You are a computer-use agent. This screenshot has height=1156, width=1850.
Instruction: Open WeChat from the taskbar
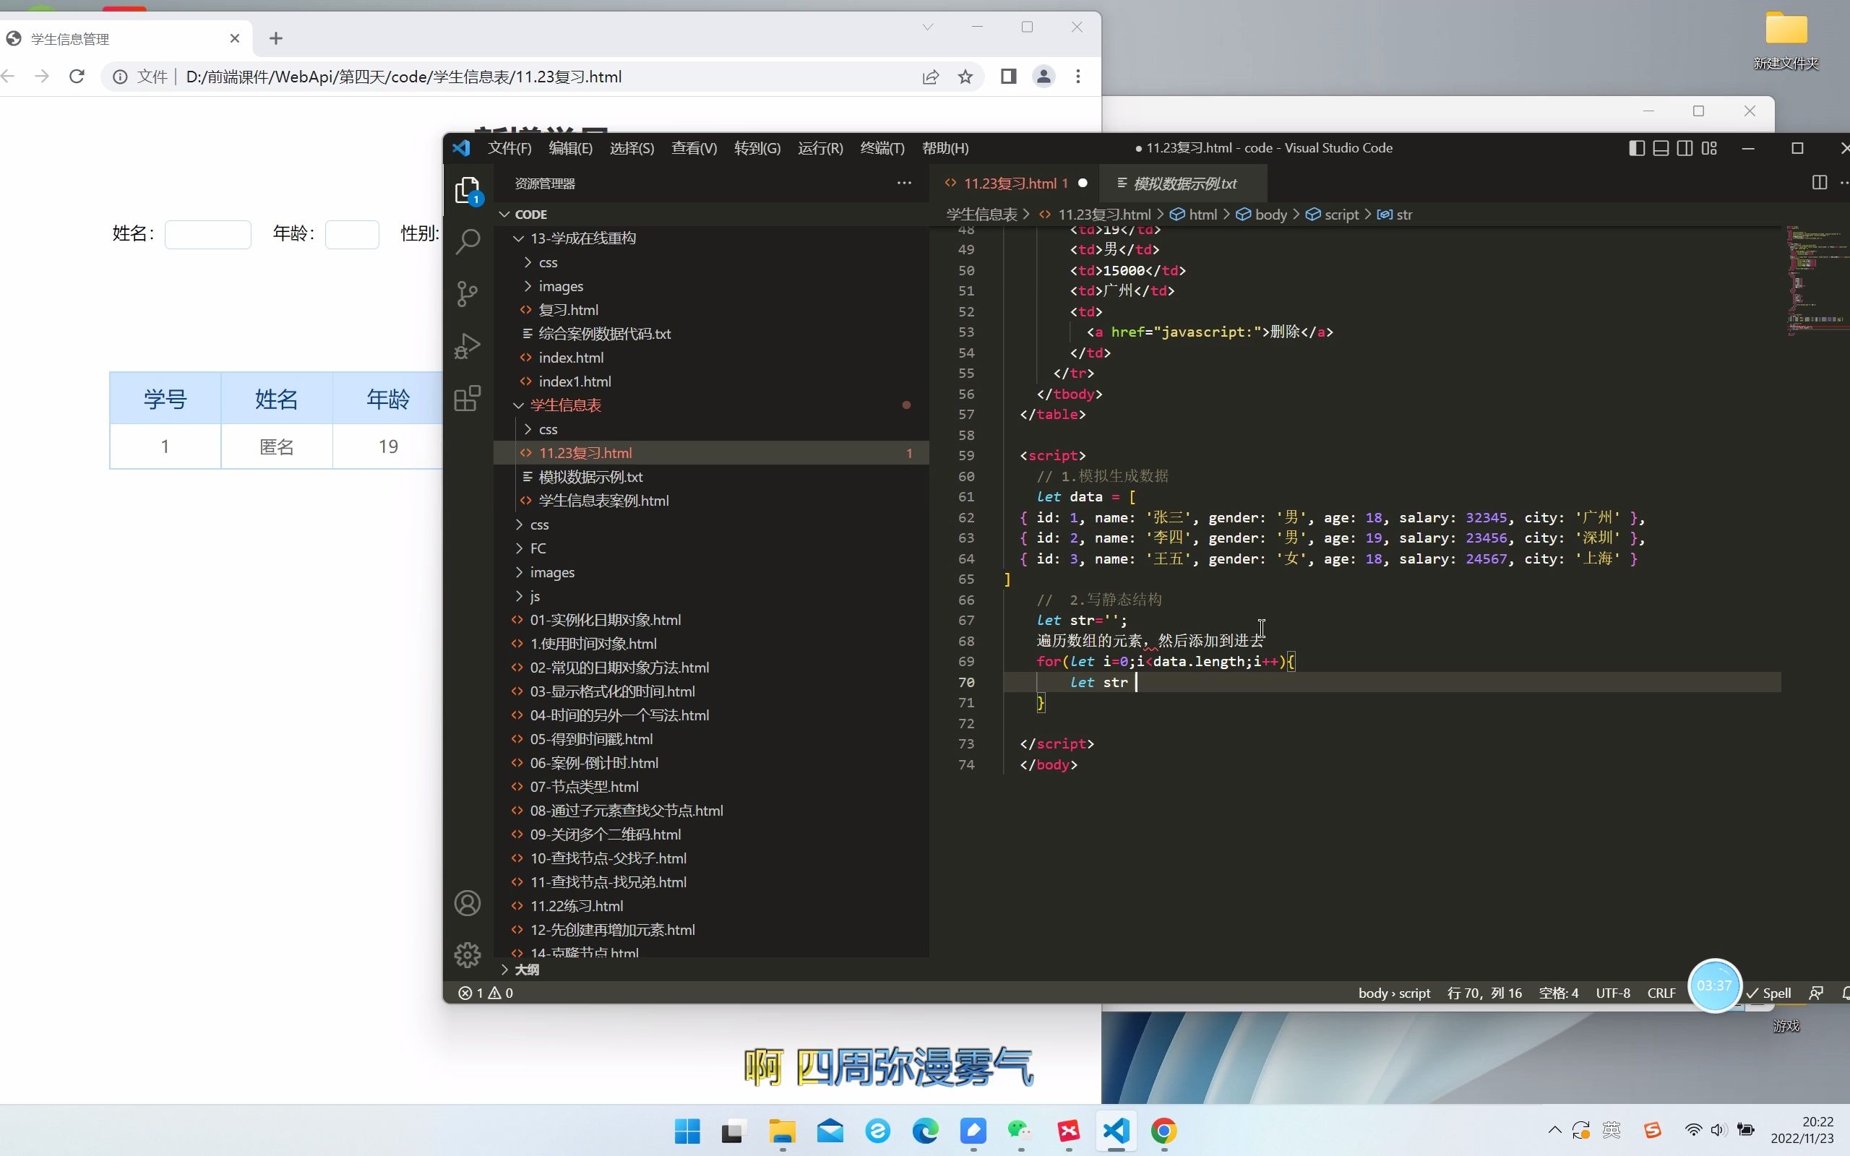pyautogui.click(x=1020, y=1131)
